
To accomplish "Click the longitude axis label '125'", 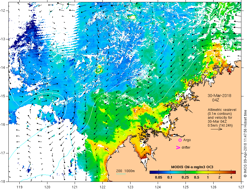I will click(x=186, y=187).
